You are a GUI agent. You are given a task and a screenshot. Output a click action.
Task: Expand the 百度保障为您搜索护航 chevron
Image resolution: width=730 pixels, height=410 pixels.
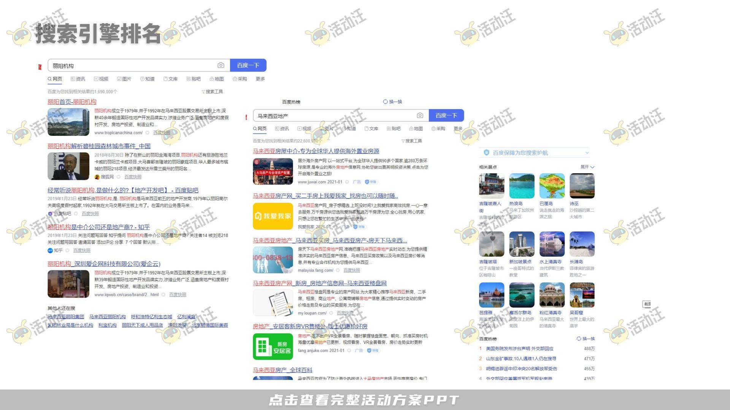point(587,153)
